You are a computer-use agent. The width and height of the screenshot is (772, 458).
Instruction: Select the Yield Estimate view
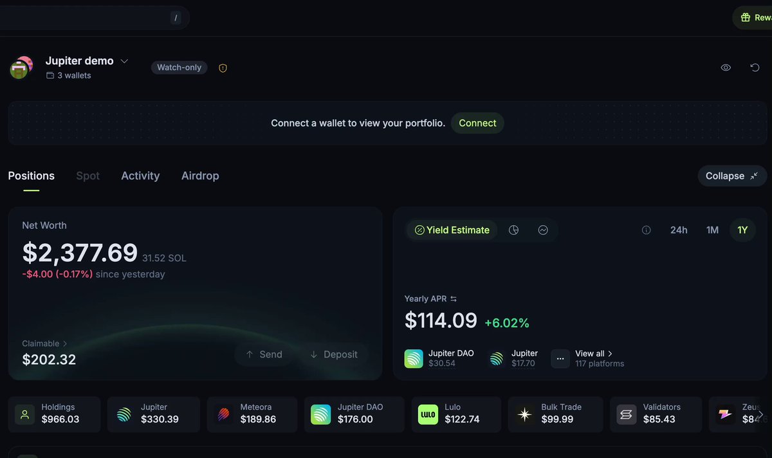[452, 230]
